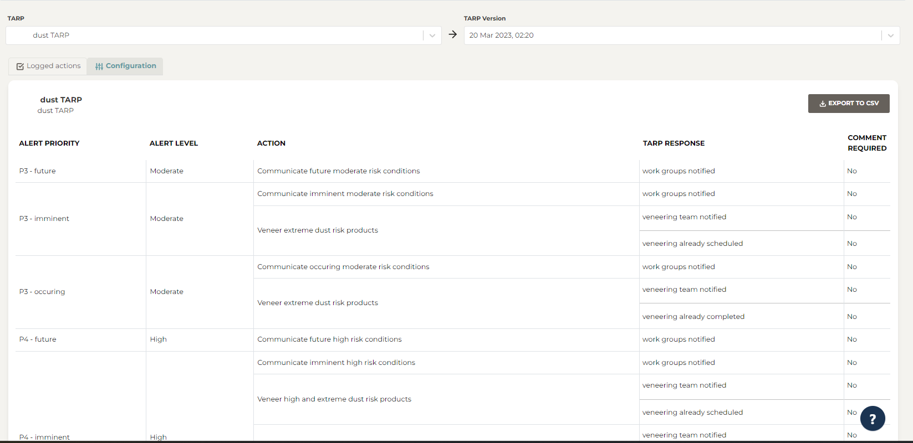Image resolution: width=913 pixels, height=443 pixels.
Task: Click the checkbox icon on Logged actions tab
Action: coord(20,66)
